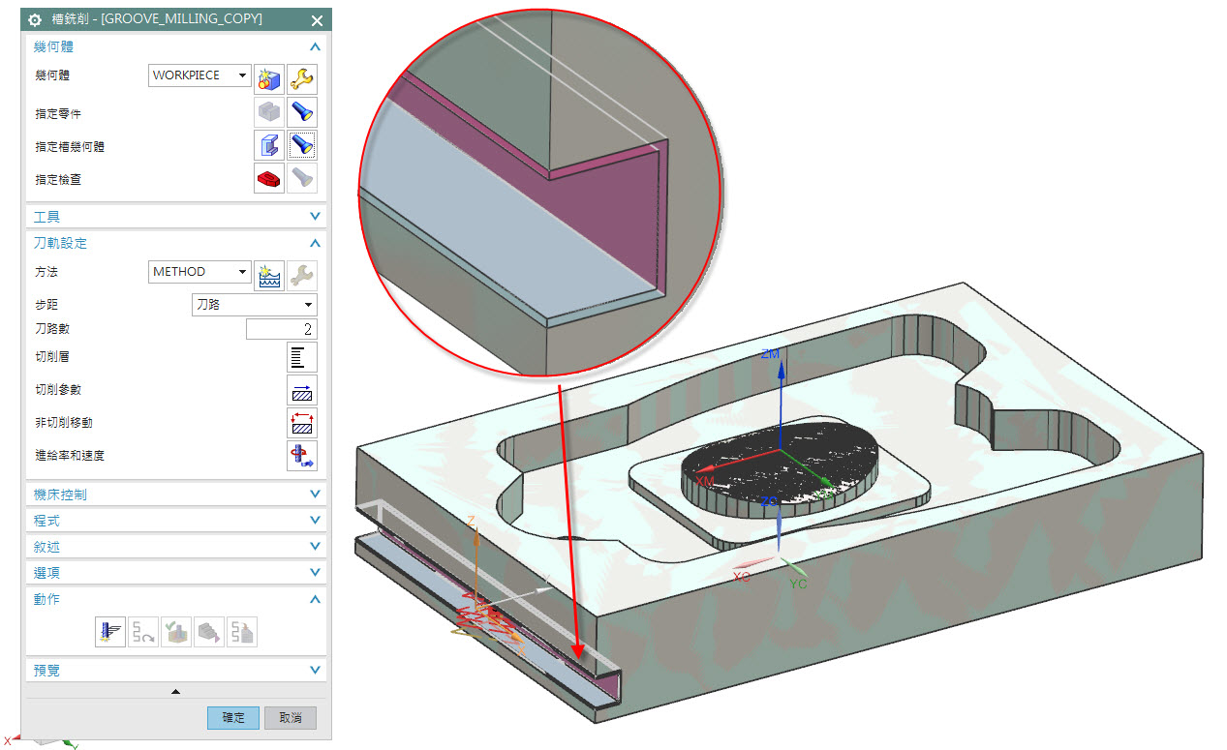Collapse the 幾何體 section

tap(314, 46)
